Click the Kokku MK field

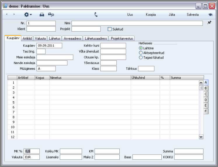coord(71,151)
